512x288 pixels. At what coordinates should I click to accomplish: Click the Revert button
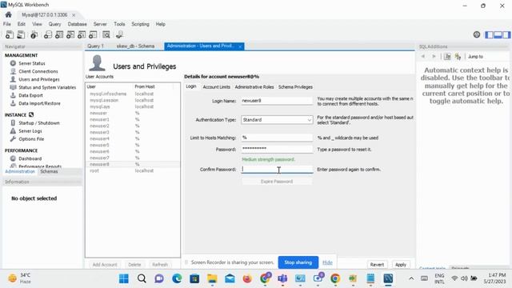click(377, 265)
